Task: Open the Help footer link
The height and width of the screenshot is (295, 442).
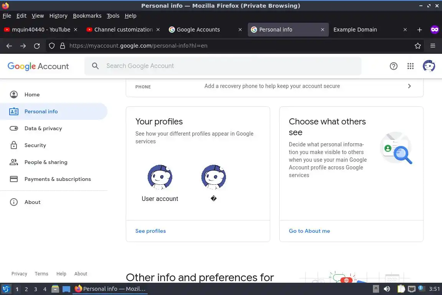Action: (x=61, y=274)
